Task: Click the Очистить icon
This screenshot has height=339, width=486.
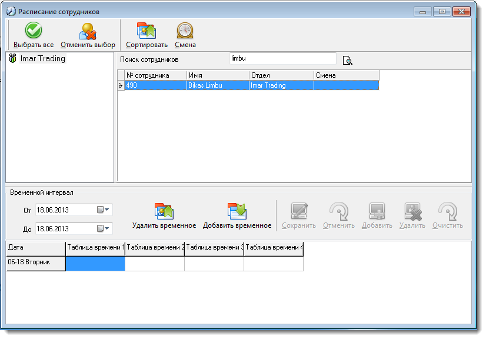Action: (448, 211)
